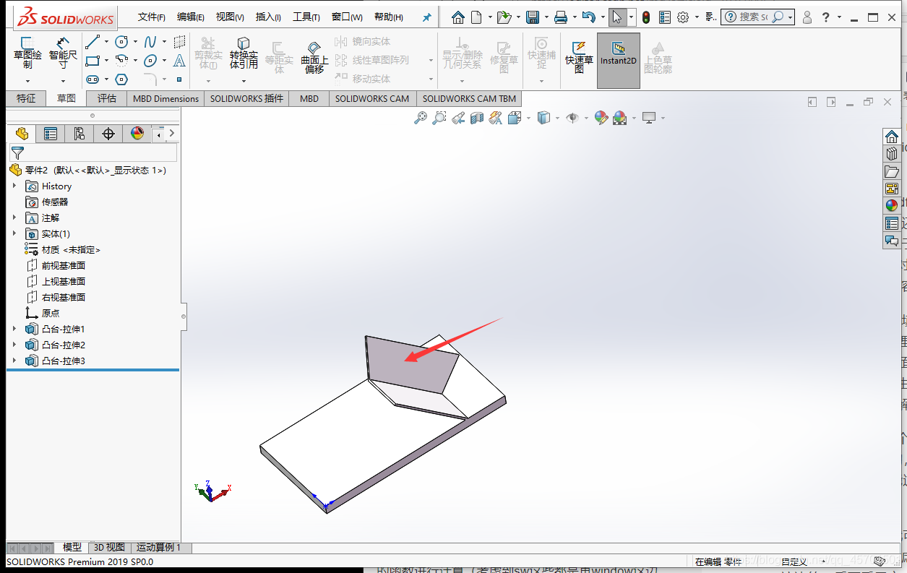Open the 工具(T) menu

pyautogui.click(x=306, y=17)
